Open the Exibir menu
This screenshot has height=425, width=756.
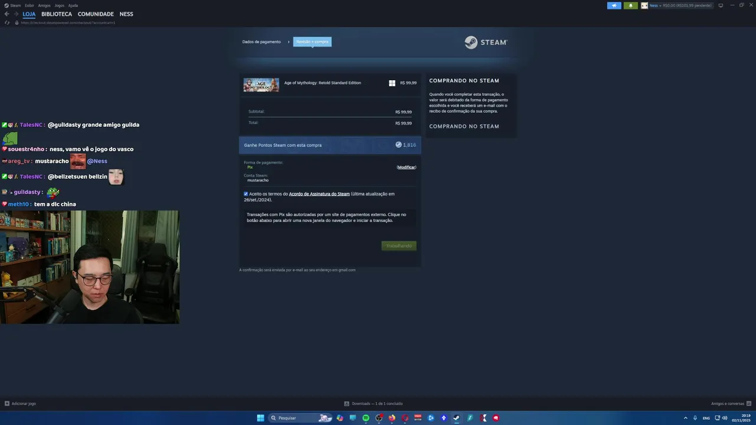coord(30,5)
